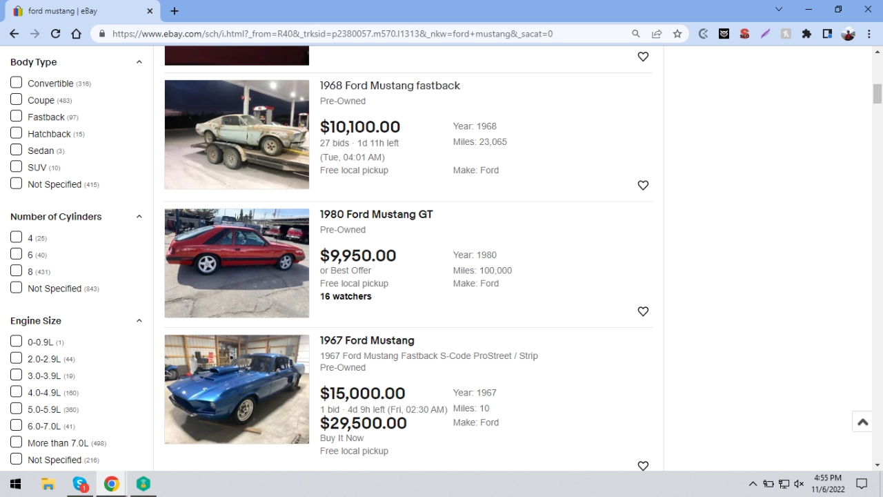Collapse the Body Type filter section
Image resolution: width=883 pixels, height=497 pixels.
click(139, 62)
